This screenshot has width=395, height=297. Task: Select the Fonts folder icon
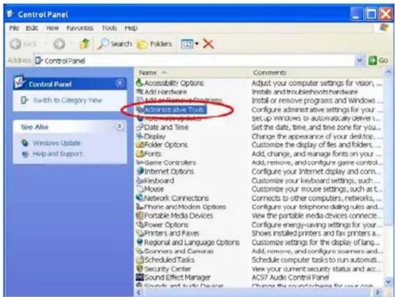pyautogui.click(x=140, y=153)
